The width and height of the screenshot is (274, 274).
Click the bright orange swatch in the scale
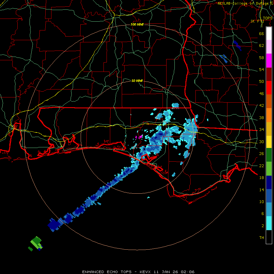point(269,115)
